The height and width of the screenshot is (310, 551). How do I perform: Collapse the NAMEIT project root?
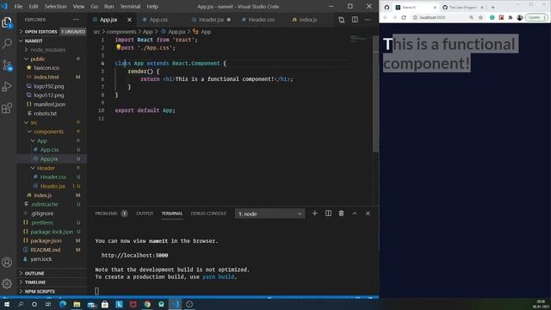click(52, 40)
